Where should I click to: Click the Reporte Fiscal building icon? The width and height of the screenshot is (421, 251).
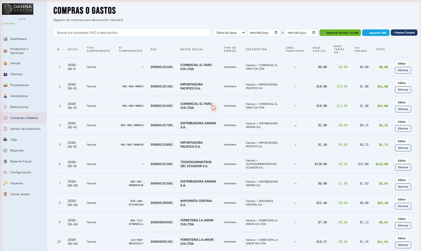click(x=5, y=161)
